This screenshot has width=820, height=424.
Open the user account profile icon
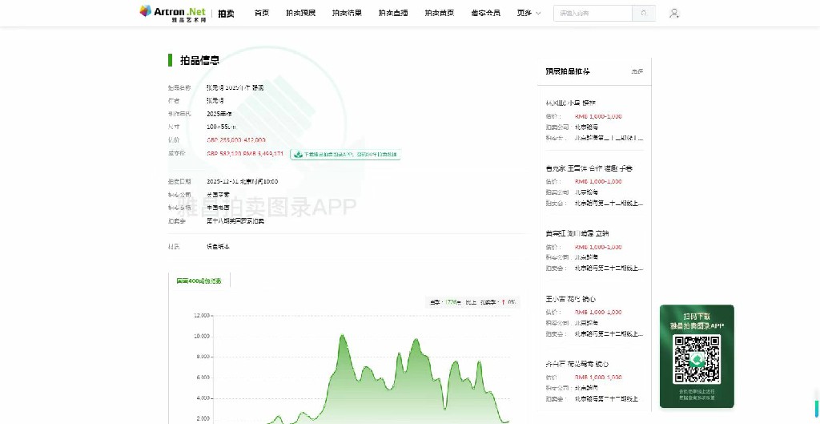click(674, 14)
